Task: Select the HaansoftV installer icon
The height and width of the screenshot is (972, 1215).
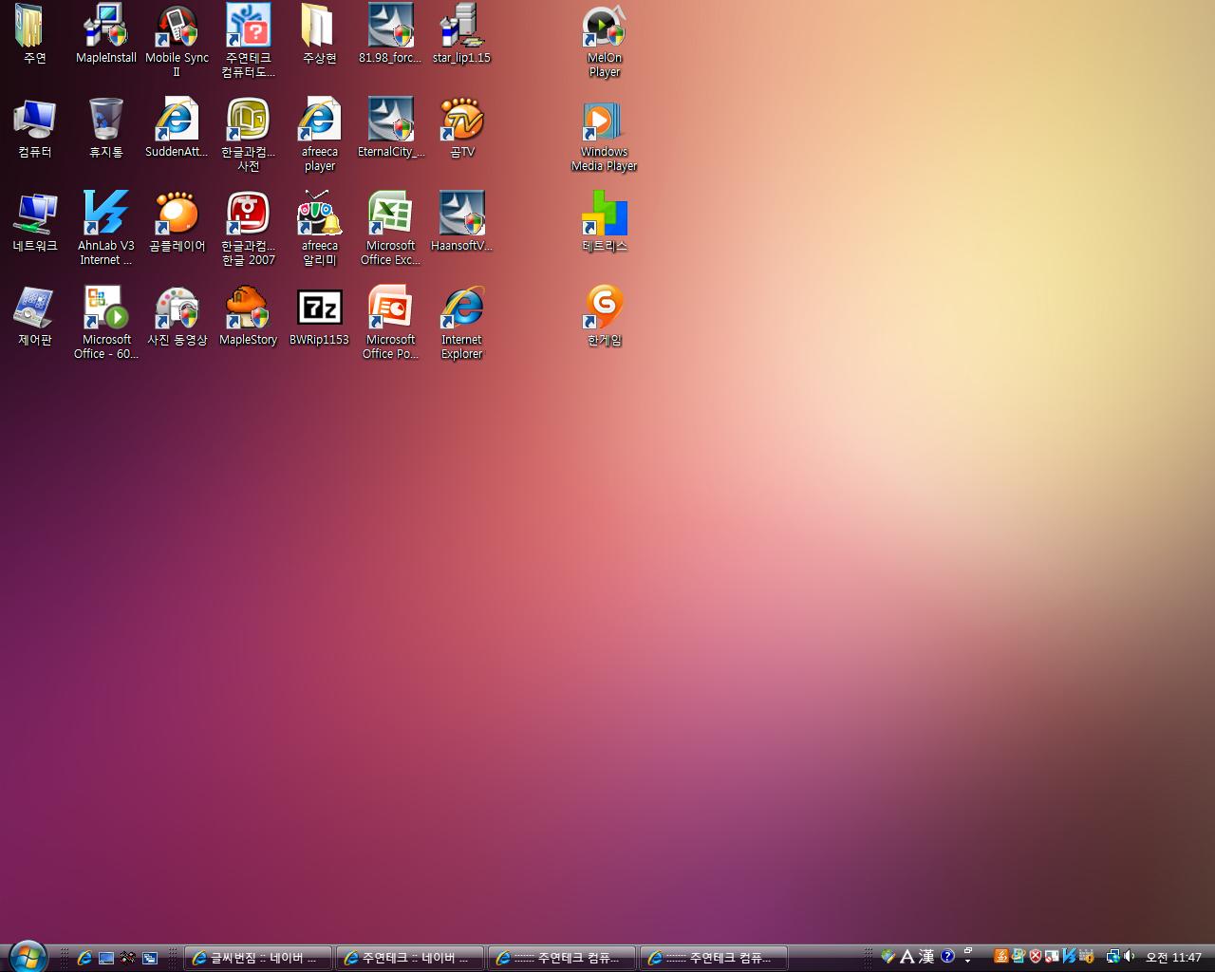Action: pos(461,222)
